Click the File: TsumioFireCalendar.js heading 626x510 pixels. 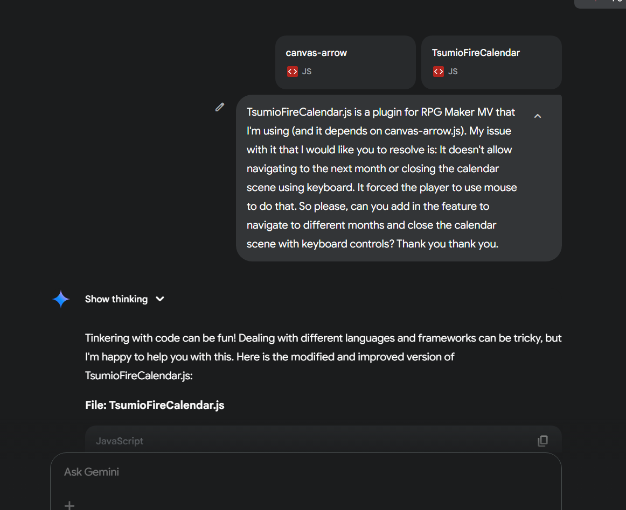(155, 405)
